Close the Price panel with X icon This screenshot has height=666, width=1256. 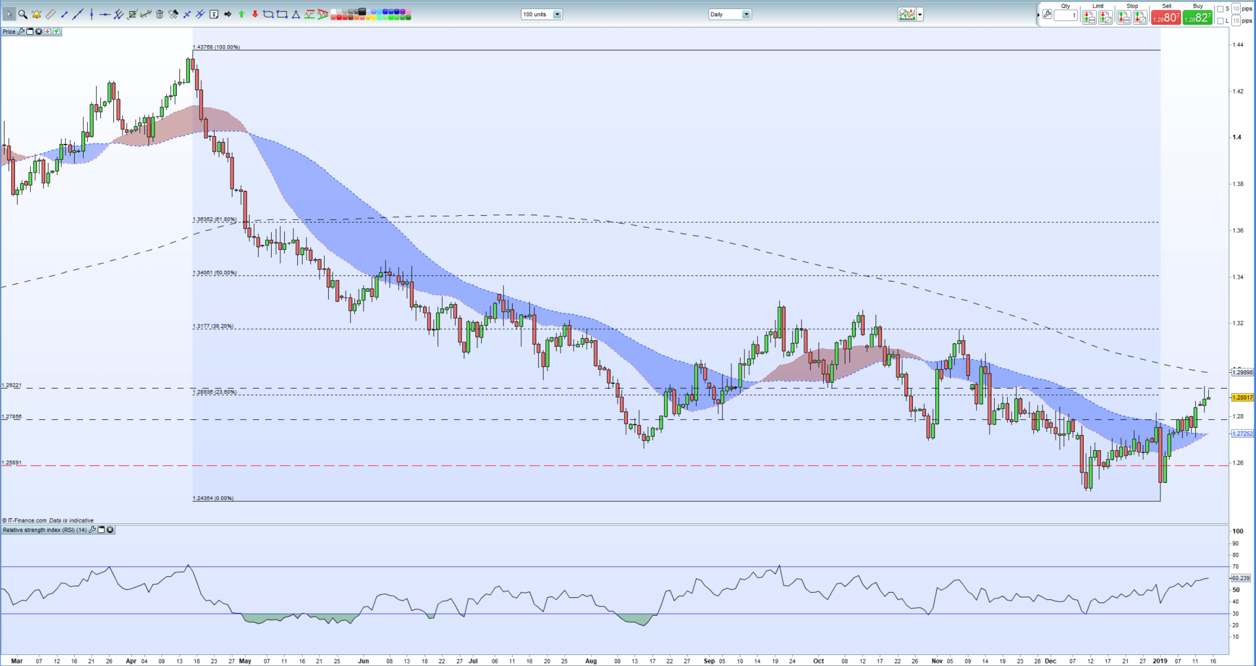(x=39, y=31)
